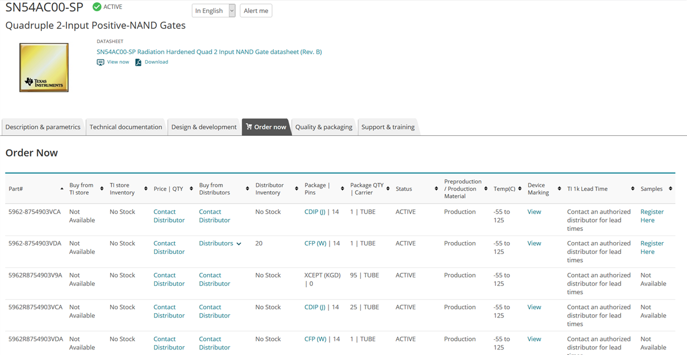Sort by Preproduction / Production Material column
This screenshot has width=687, height=355.
486,189
